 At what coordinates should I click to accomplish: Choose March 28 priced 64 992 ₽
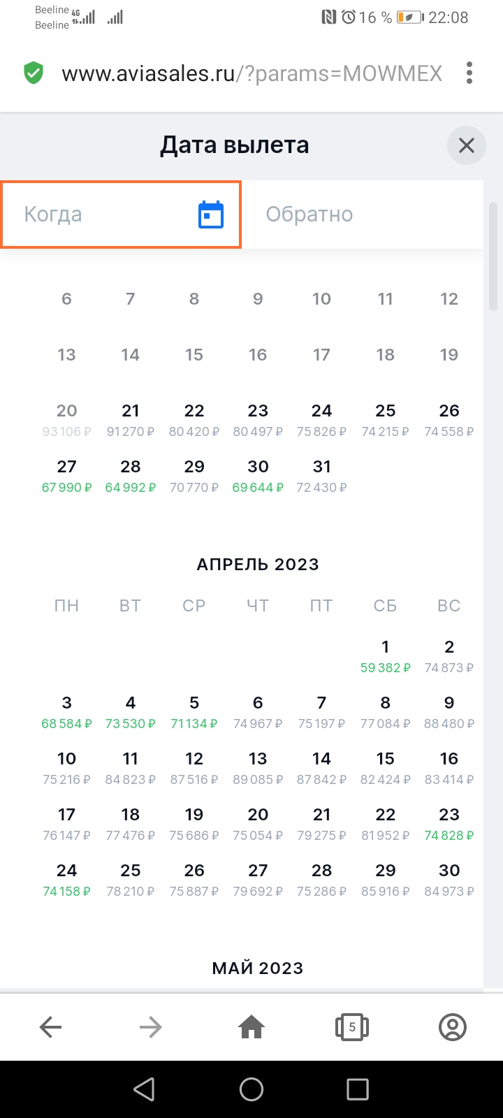pos(131,476)
